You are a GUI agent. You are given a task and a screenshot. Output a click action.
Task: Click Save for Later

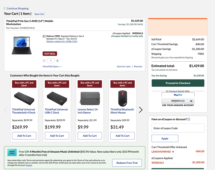(x=124, y=66)
